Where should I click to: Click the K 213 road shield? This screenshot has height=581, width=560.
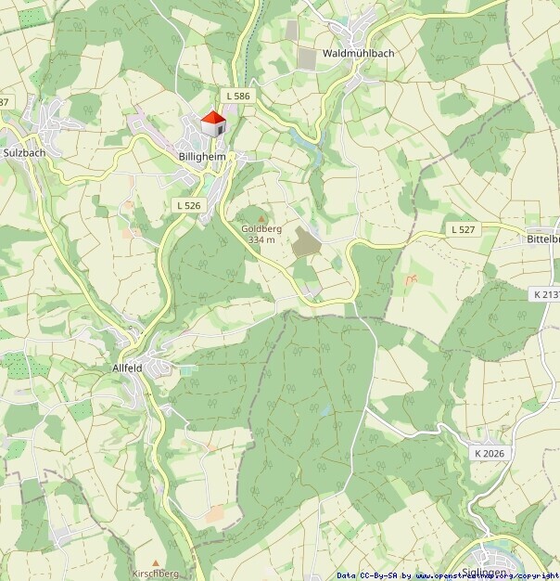[x=544, y=294]
